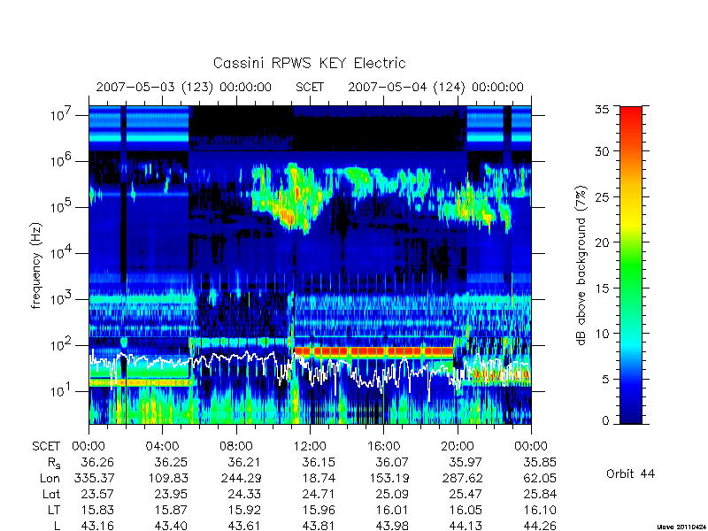Image resolution: width=708 pixels, height=531 pixels.
Task: Click the color scale bar
Action: coord(631,265)
